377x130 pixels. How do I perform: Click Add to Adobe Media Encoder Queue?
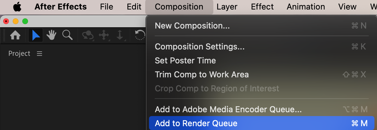[228, 109]
